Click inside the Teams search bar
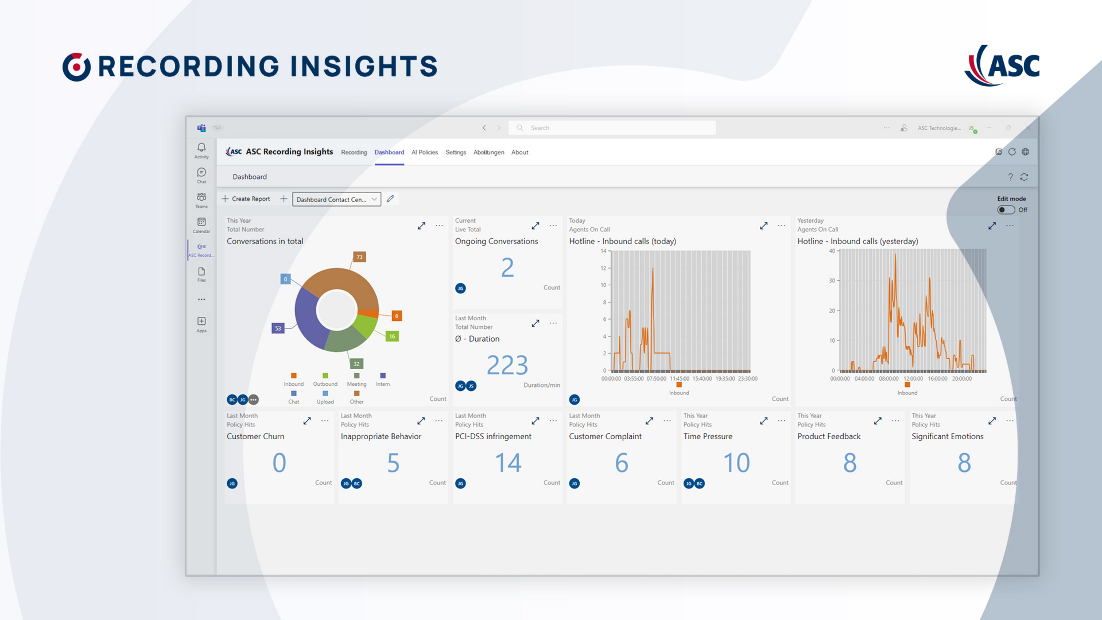 (x=612, y=127)
